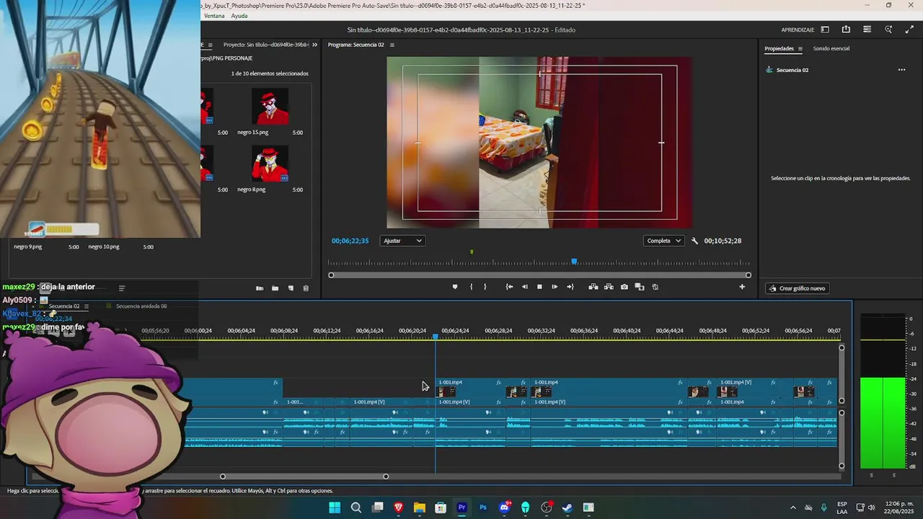This screenshot has height=519, width=923.
Task: Click the Mark Out bracket button
Action: 485,287
